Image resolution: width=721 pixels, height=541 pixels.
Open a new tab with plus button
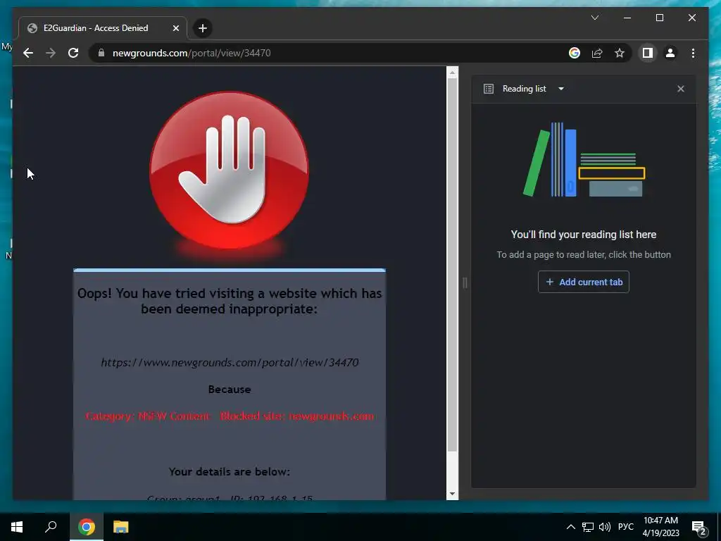point(202,28)
